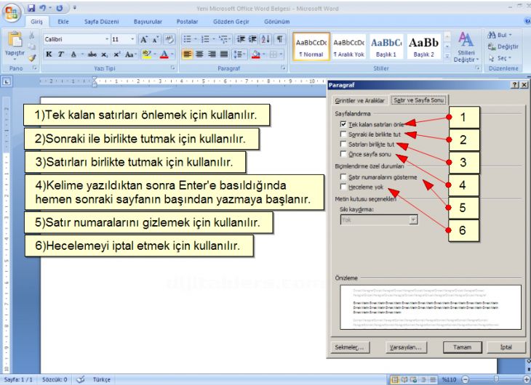
Task: Click the zoom slider handle
Action: (497, 379)
